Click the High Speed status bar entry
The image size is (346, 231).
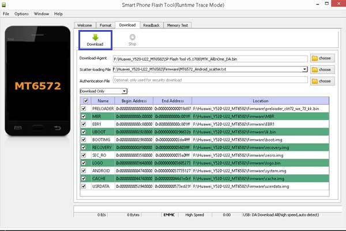point(195,215)
